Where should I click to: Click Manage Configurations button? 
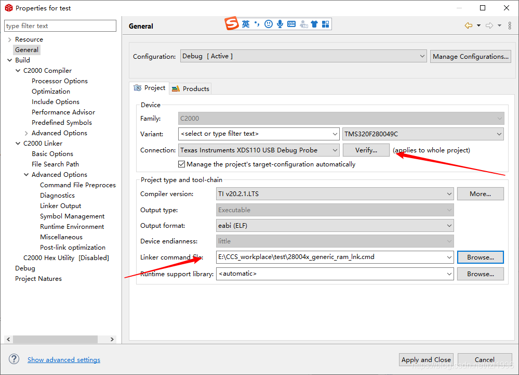point(470,56)
